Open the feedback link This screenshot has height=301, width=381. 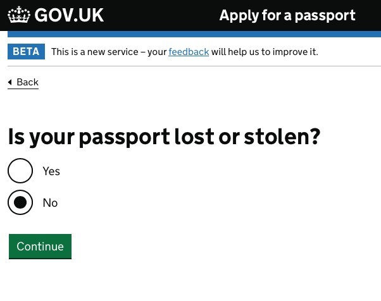(x=189, y=52)
